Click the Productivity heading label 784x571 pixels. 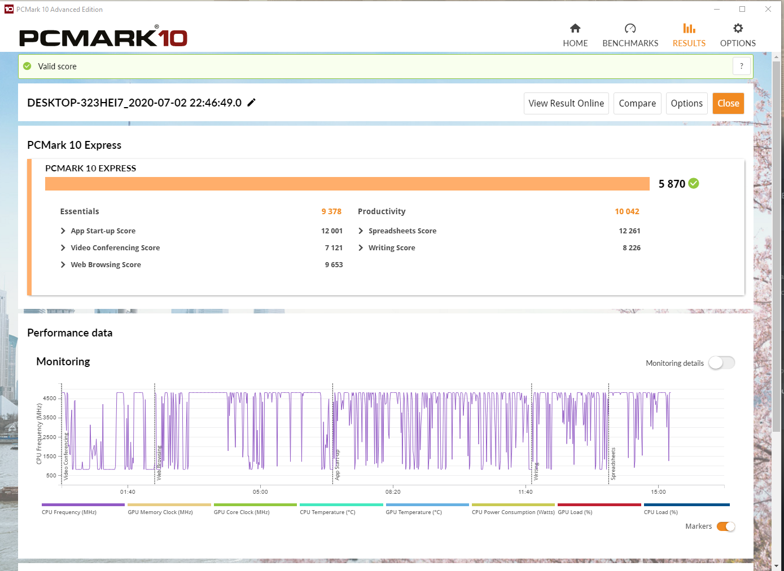382,211
